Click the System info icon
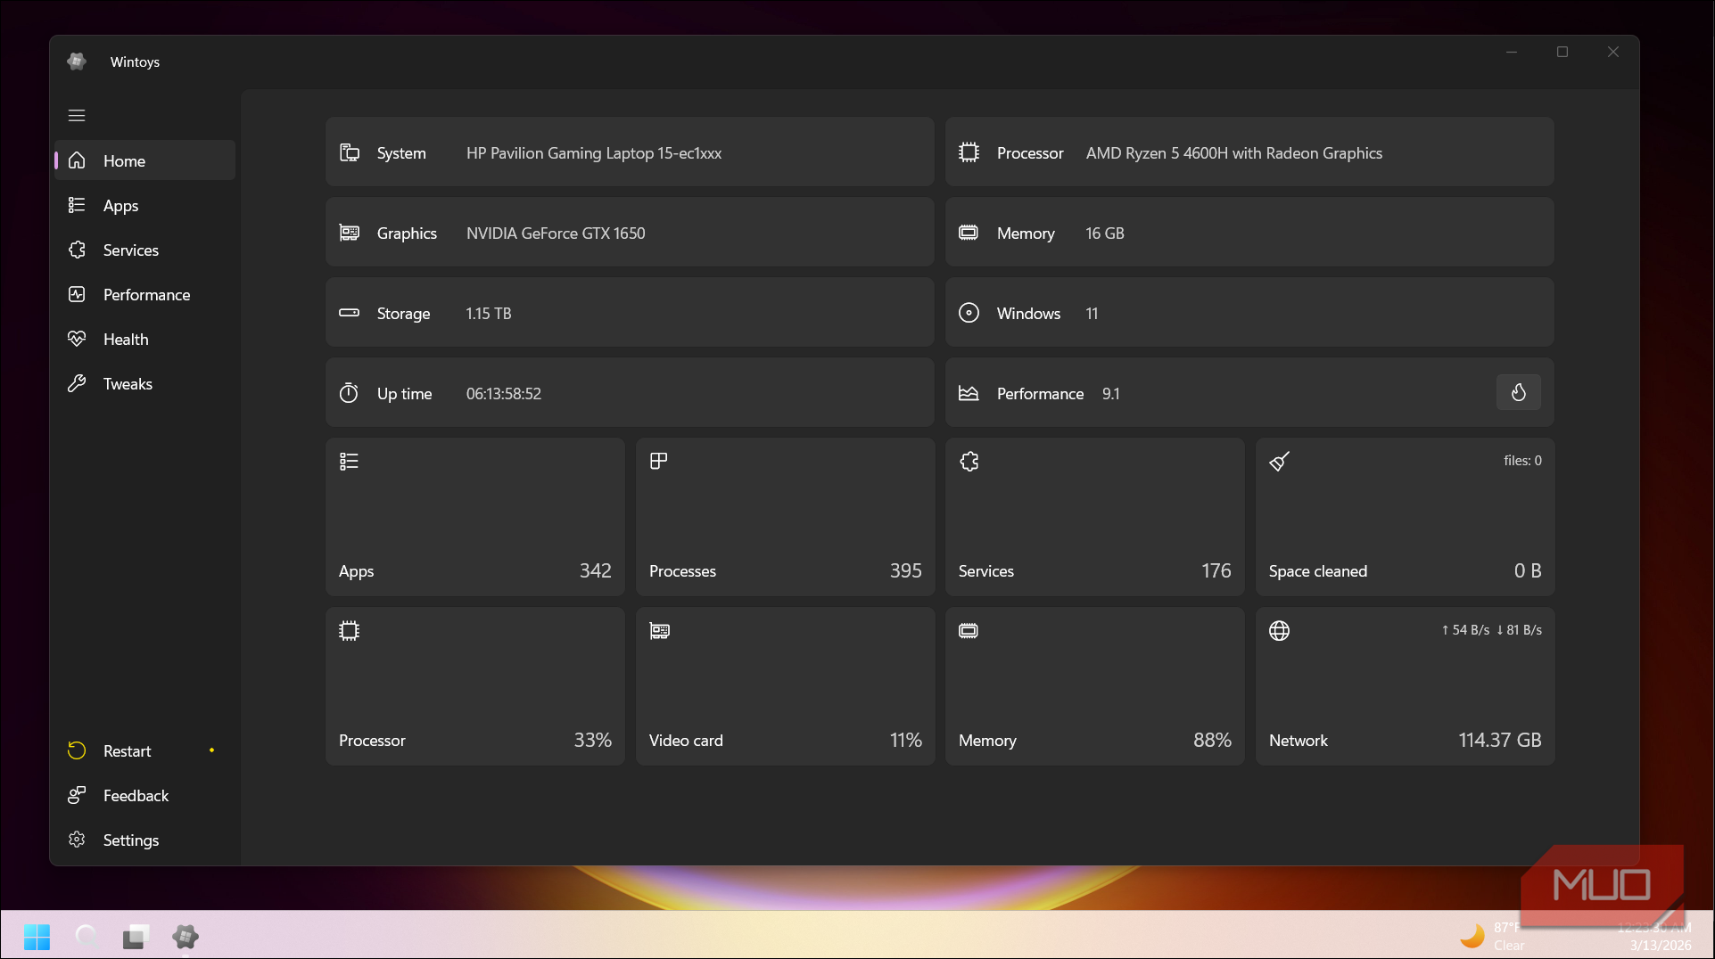The height and width of the screenshot is (959, 1715). point(350,152)
